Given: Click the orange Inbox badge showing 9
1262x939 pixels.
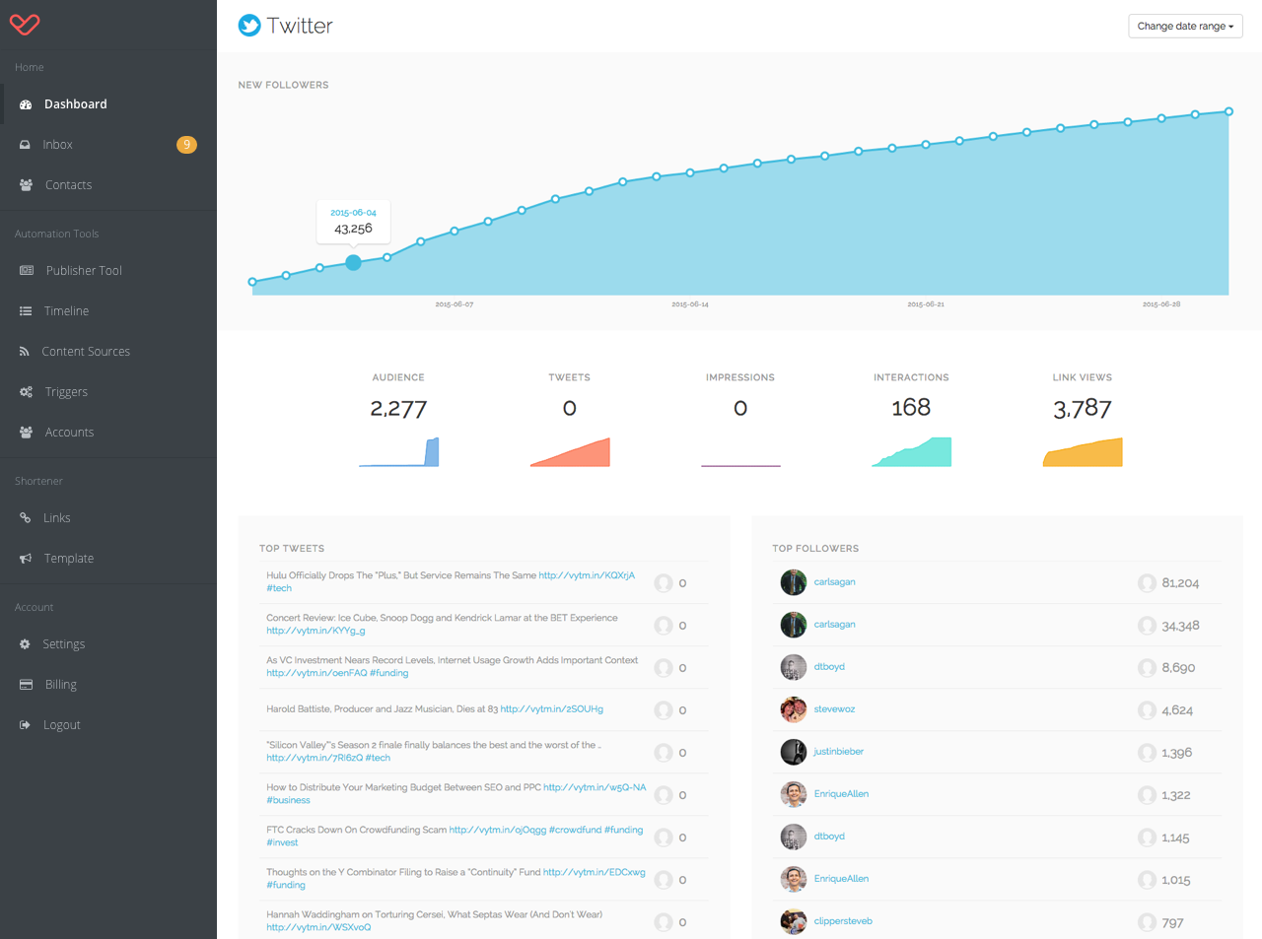Looking at the screenshot, I should pyautogui.click(x=186, y=145).
